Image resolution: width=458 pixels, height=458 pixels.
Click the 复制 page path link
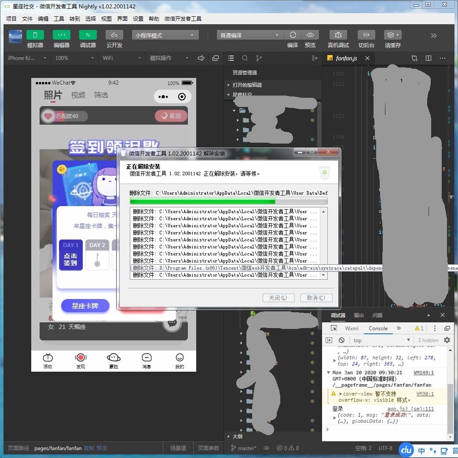click(89, 448)
